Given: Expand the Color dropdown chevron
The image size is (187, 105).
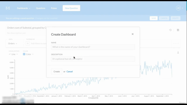Looking at the screenshot, I should coord(33,54).
